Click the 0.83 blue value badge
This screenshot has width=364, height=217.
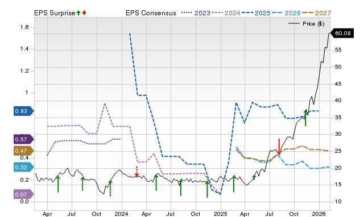point(24,111)
